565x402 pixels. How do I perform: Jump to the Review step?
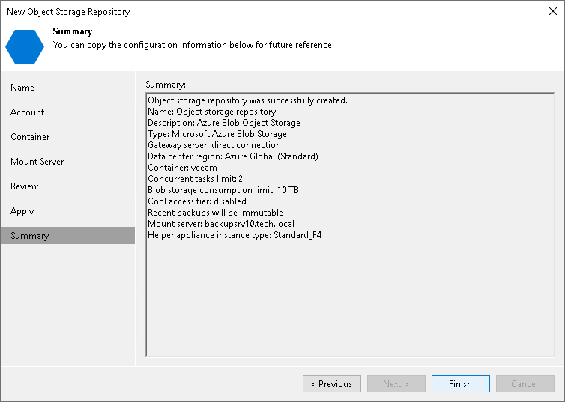25,186
